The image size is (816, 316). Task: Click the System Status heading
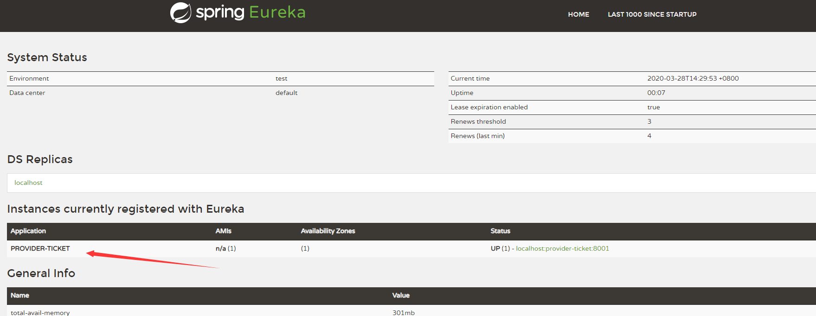pos(47,57)
